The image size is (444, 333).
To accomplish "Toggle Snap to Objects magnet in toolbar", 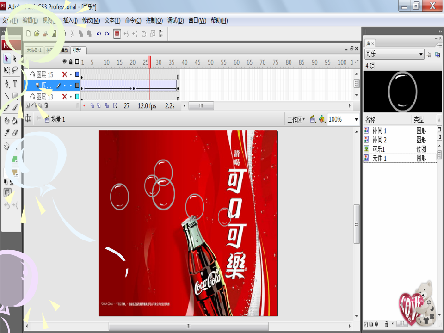I will pyautogui.click(x=117, y=34).
